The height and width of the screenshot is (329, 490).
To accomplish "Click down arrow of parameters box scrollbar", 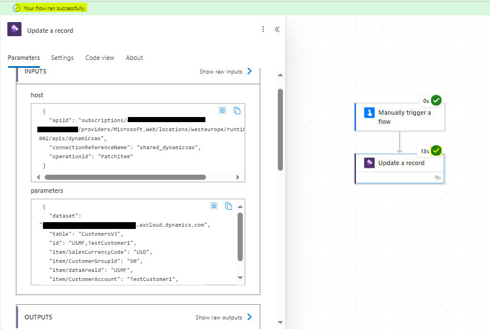I will click(240, 278).
